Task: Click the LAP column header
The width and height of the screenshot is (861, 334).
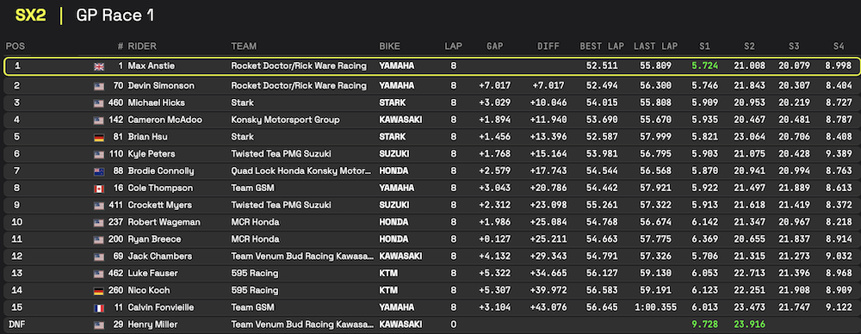Action: [x=454, y=46]
